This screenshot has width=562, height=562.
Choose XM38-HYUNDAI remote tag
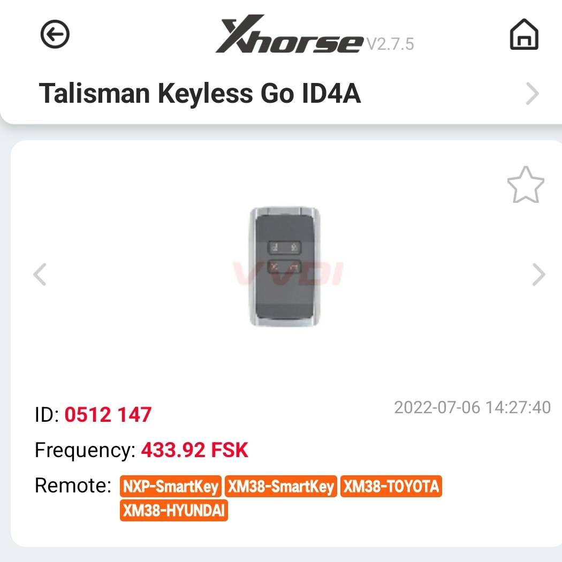click(174, 510)
